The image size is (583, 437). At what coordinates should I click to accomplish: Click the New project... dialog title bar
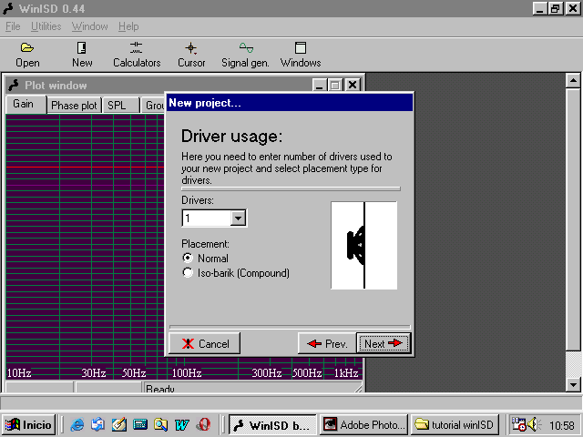point(290,103)
